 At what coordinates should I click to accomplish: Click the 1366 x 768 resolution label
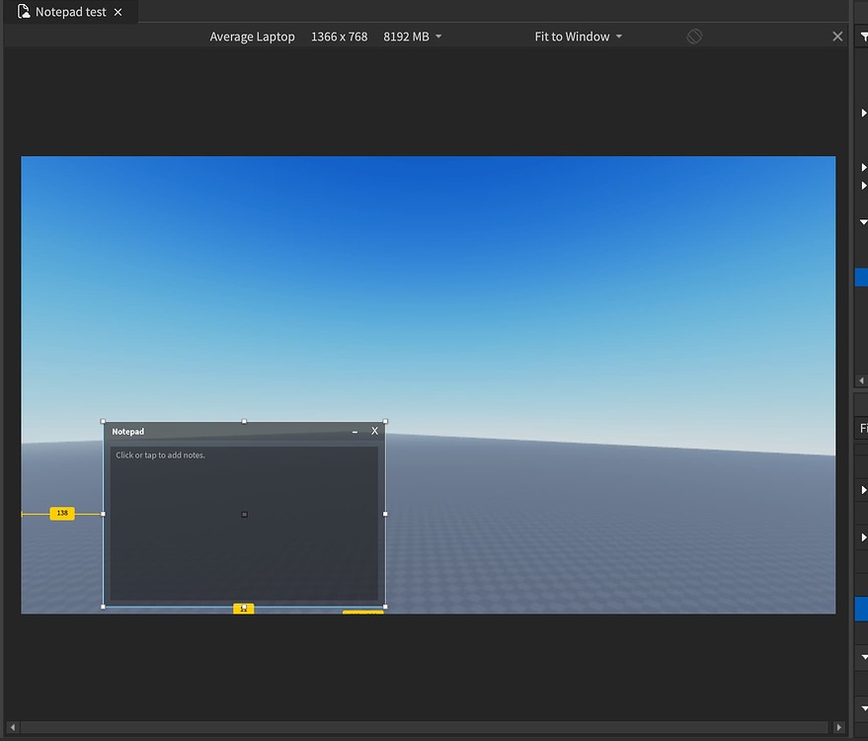339,36
